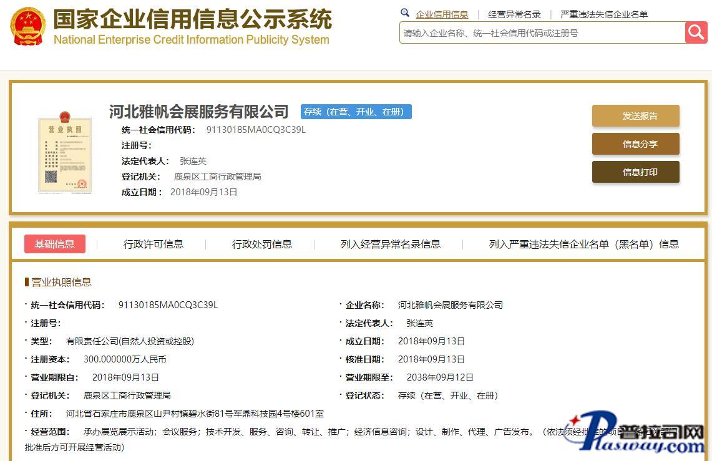Click header legal representative name 张连英
This screenshot has height=461, width=712.
pos(193,161)
